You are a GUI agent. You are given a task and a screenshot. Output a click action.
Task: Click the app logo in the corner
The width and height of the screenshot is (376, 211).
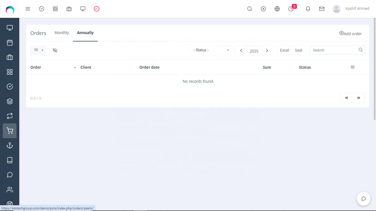[x=10, y=10]
